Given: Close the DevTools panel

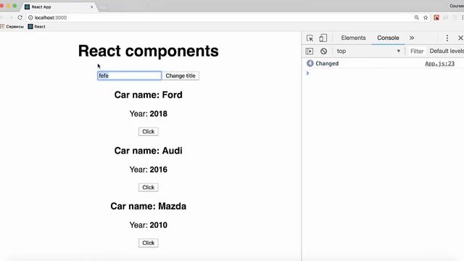Looking at the screenshot, I should [x=460, y=38].
